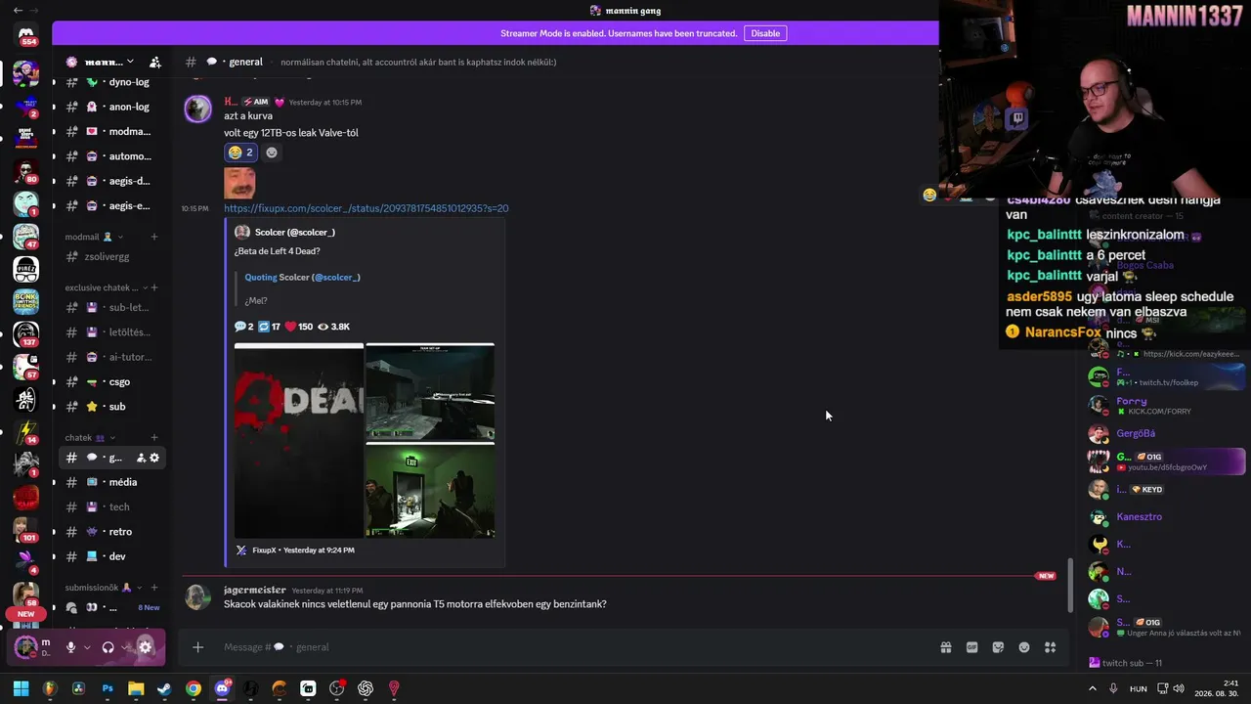The width and height of the screenshot is (1251, 704).
Task: Open the sticker picker
Action: point(998,647)
